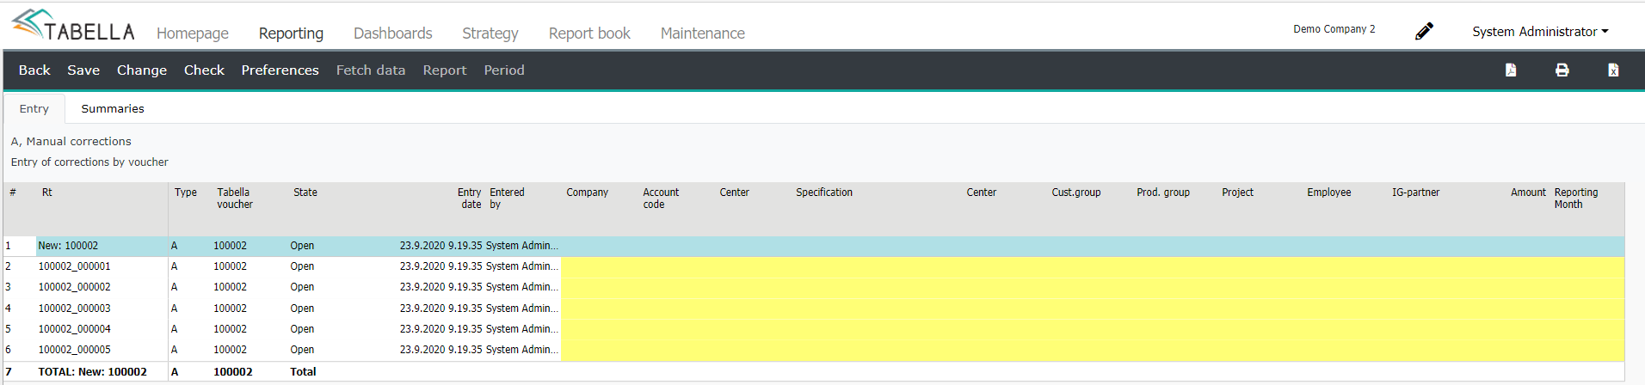Switch to the Summaries tab

[113, 109]
